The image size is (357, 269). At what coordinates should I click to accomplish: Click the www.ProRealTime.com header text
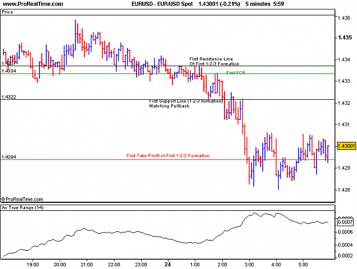click(33, 4)
